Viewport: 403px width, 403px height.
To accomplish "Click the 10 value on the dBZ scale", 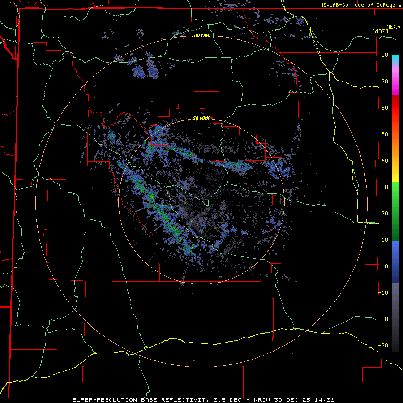I will (385, 240).
